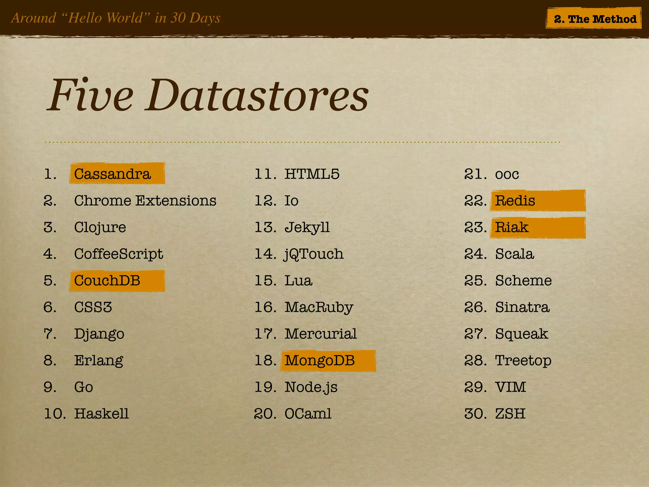Click the 'Erlang' list entry

pyautogui.click(x=99, y=361)
